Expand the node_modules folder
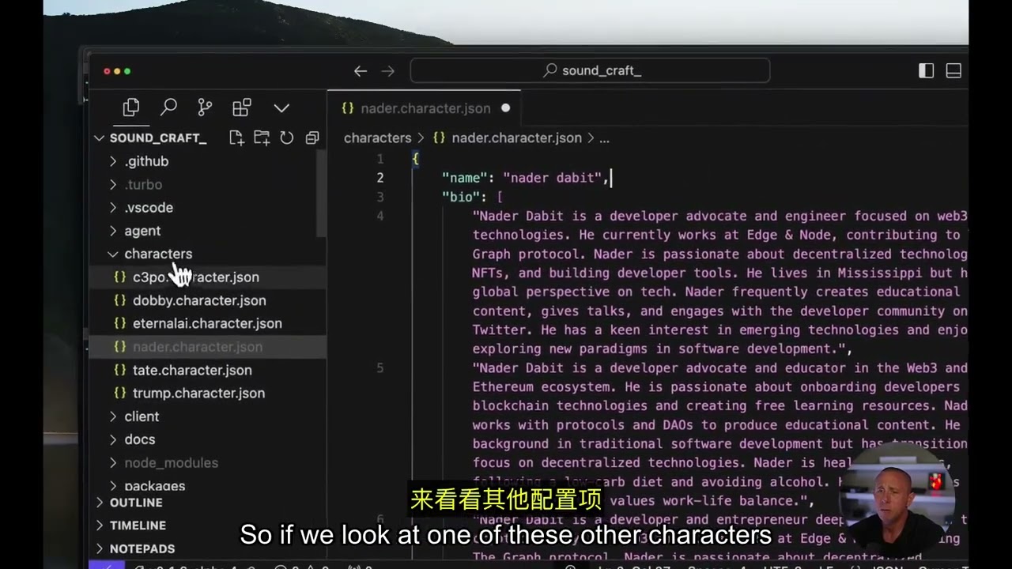The image size is (1012, 569). pos(171,463)
